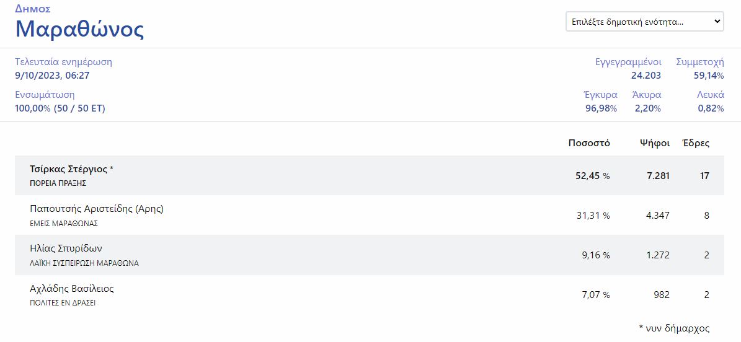Click the ΠΟΡΕΙΑ ΠΡΑΞΗΣ party label
The image size is (741, 342).
(x=58, y=183)
